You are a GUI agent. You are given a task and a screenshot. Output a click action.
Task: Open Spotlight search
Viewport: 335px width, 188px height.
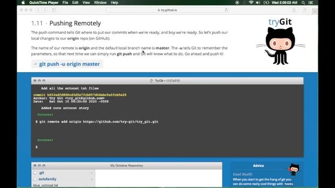pos(303,3)
